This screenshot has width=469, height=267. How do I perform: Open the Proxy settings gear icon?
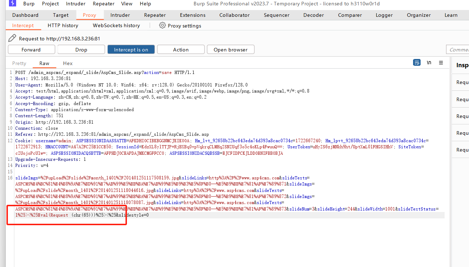click(162, 25)
